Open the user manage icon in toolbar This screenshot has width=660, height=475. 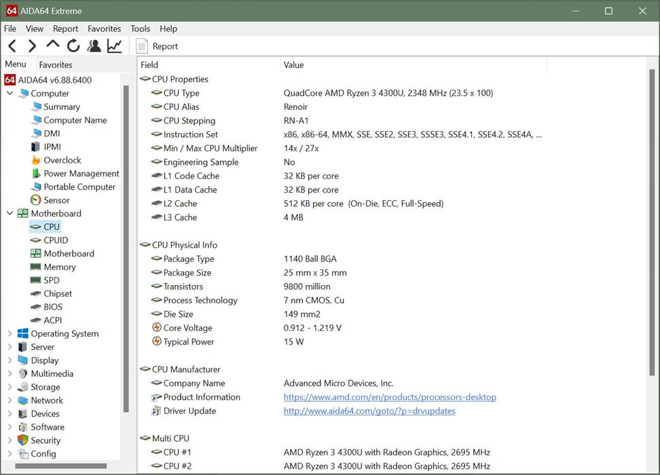[94, 46]
